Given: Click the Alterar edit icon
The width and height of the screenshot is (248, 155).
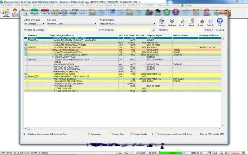Looking at the screenshot, I should coord(191,21).
